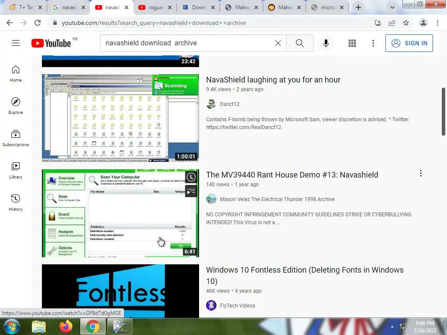Switch to the '7+ Tas' tab

coord(23,7)
